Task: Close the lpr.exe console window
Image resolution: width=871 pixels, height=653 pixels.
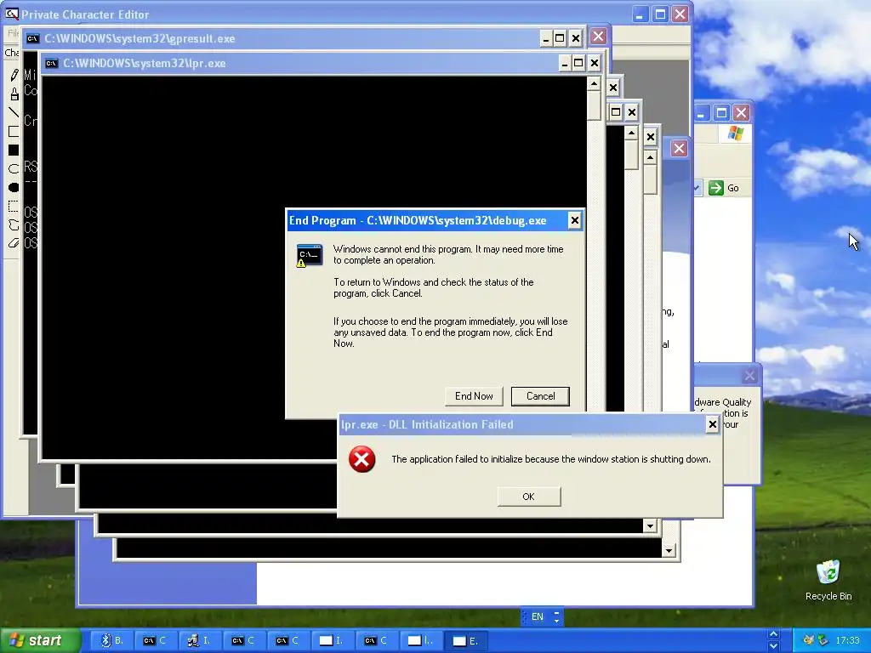Action: click(594, 63)
